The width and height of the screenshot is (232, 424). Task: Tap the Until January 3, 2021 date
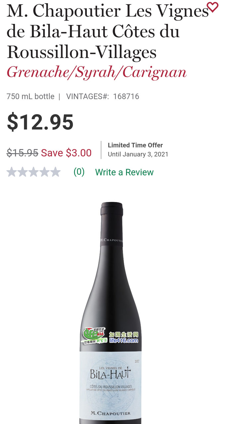(x=138, y=155)
